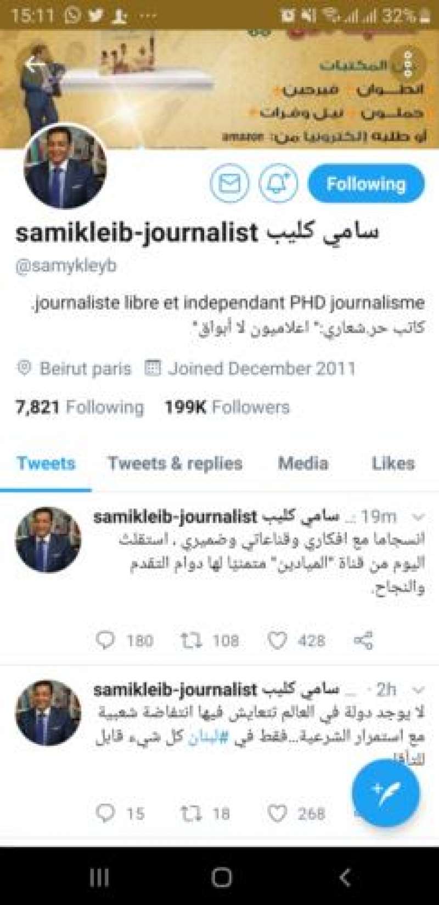Open the Likes tab
Viewport: 439px width, 905px height.
(x=393, y=463)
